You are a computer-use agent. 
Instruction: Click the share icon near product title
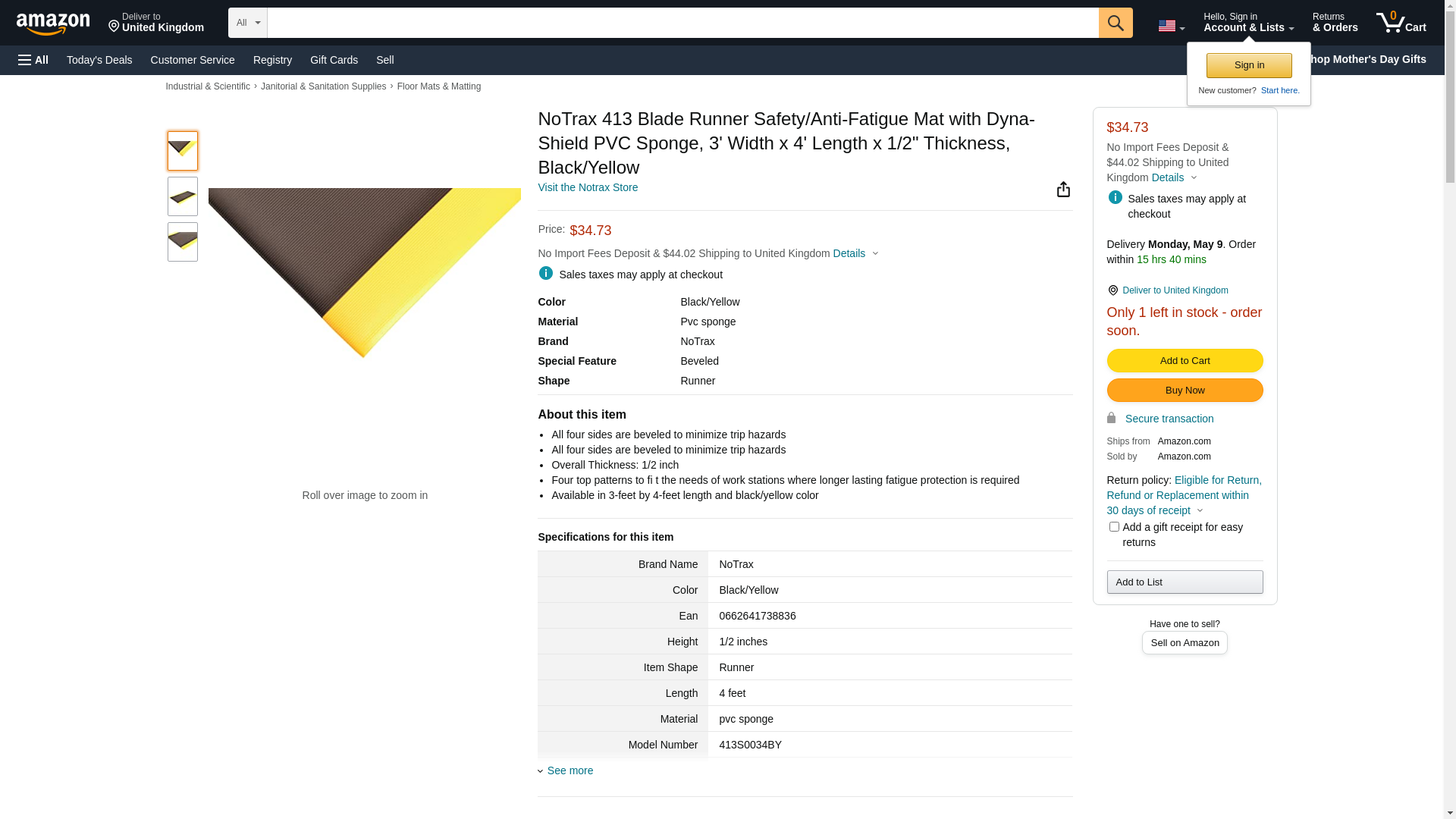pyautogui.click(x=1063, y=190)
